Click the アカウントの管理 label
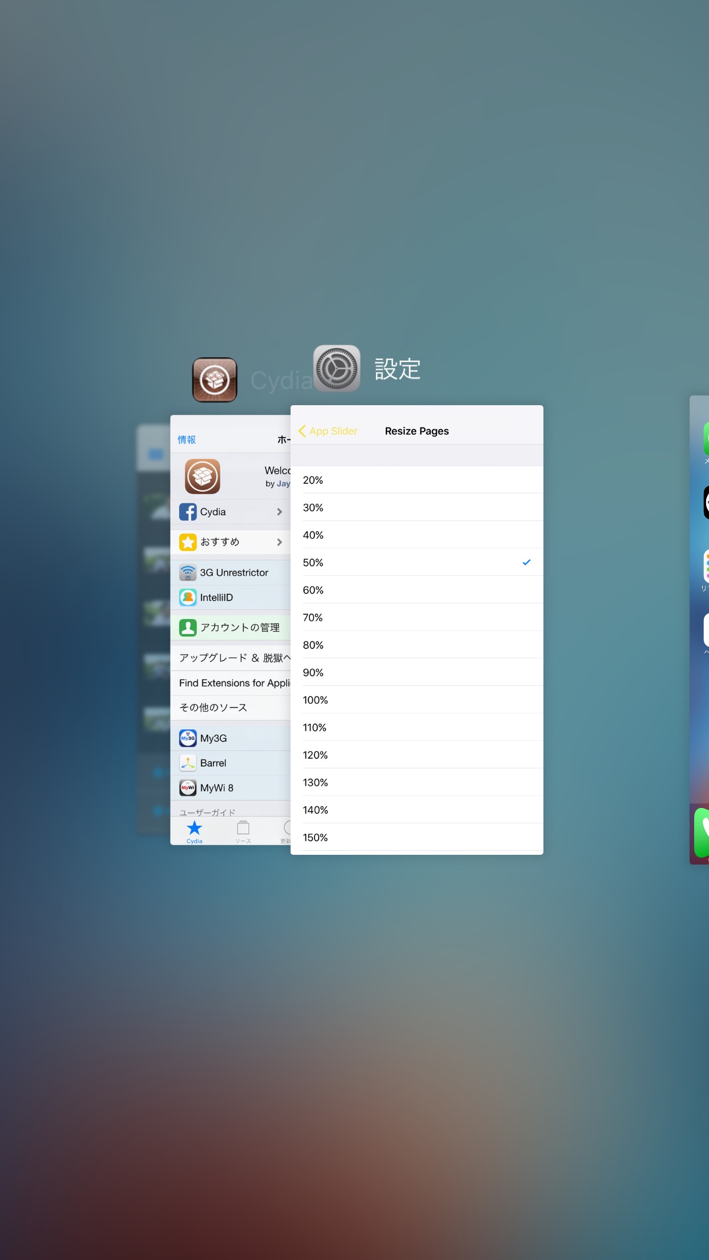 pyautogui.click(x=240, y=628)
